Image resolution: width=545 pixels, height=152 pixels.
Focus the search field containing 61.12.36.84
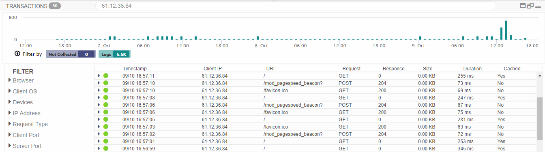(x=296, y=6)
